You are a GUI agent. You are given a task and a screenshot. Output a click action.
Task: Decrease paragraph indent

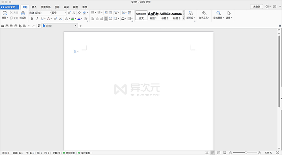pos(106,13)
